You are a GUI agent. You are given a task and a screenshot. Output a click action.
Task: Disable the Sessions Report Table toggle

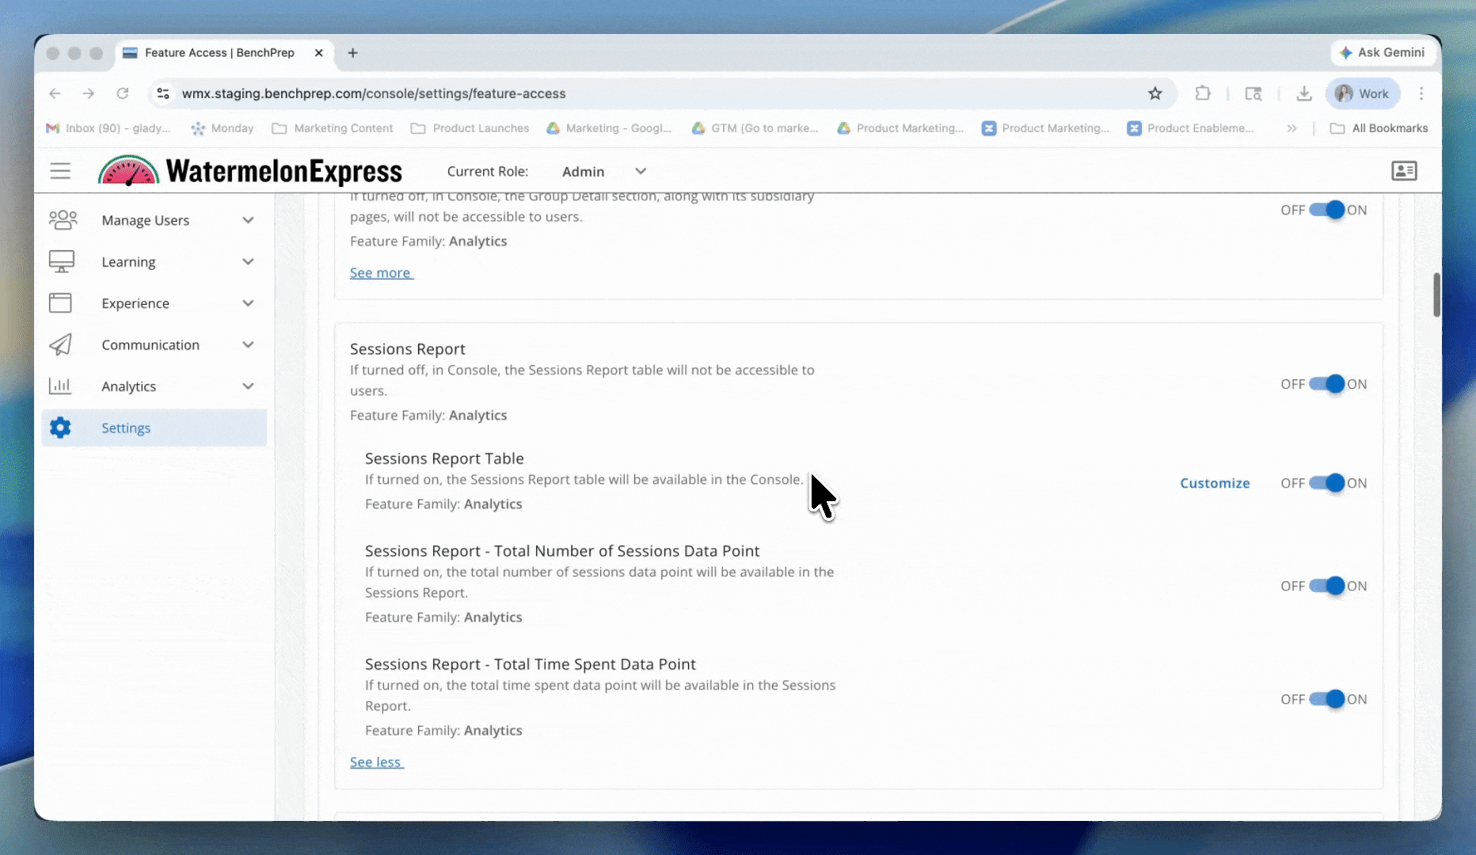point(1326,484)
